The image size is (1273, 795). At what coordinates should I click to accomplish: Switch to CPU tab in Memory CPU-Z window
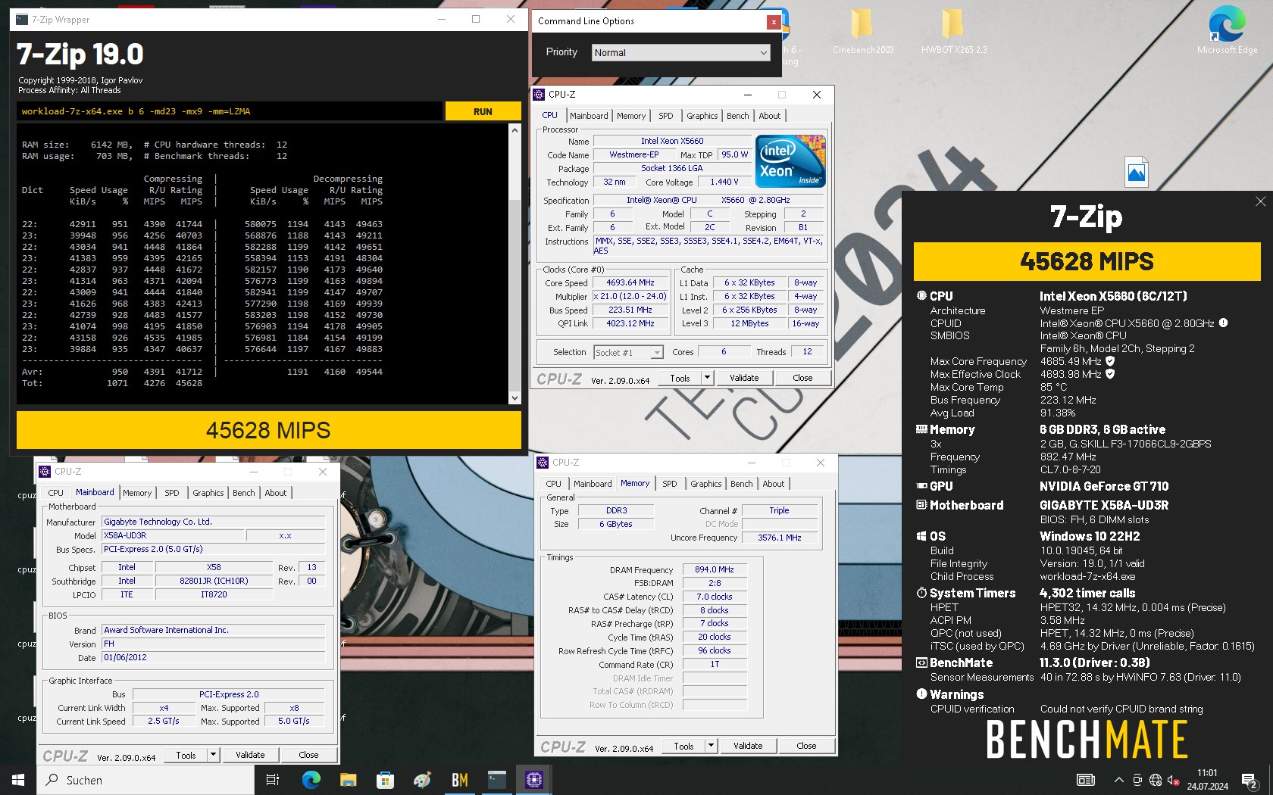[x=553, y=484]
